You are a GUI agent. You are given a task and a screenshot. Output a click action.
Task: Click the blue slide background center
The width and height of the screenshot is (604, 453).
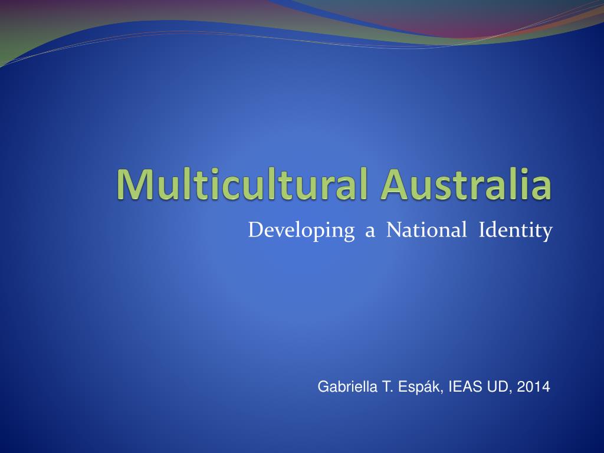click(302, 295)
